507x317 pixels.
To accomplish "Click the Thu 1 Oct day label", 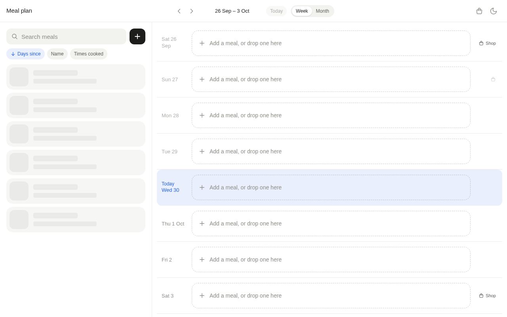I will tap(173, 223).
